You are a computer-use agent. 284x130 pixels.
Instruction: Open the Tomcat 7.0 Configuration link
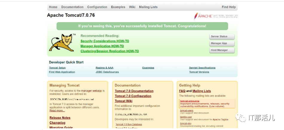133,96
